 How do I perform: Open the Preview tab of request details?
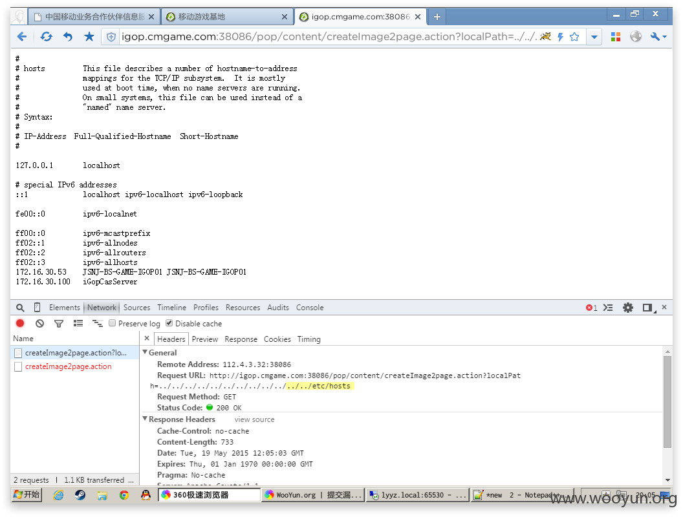tap(205, 339)
